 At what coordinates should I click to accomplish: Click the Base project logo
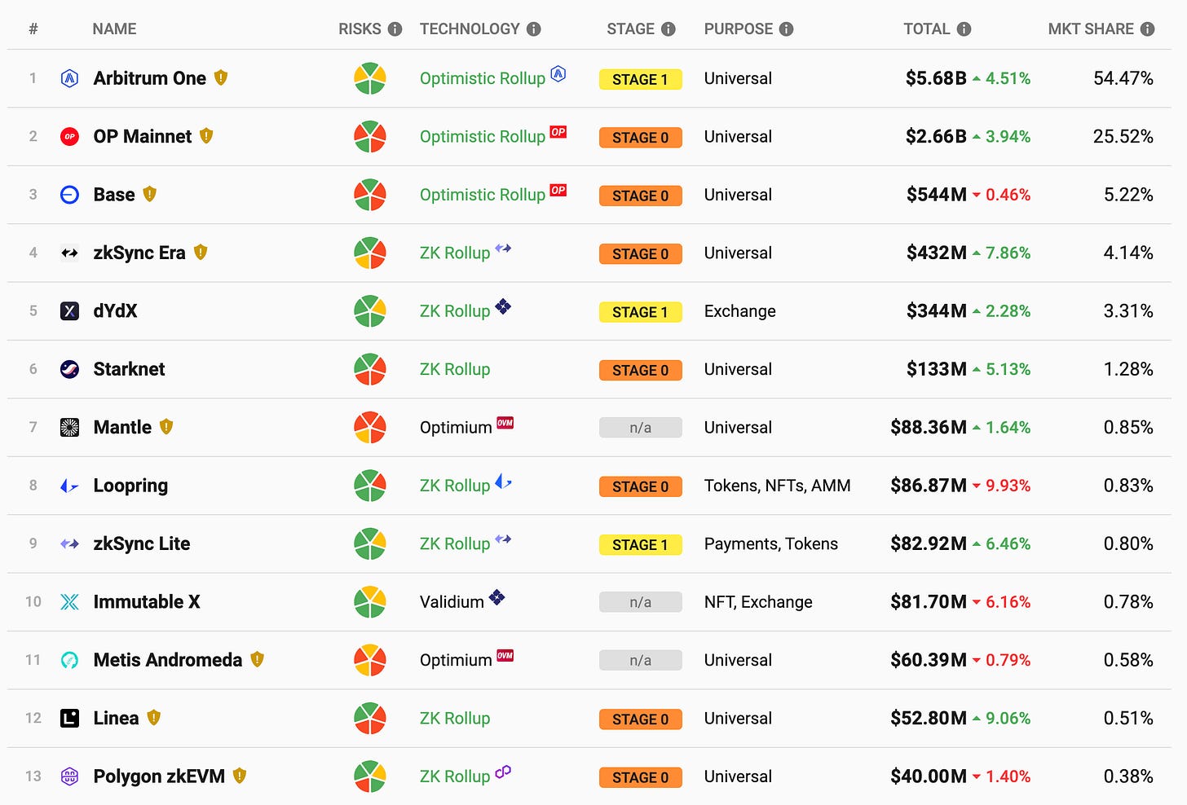70,195
